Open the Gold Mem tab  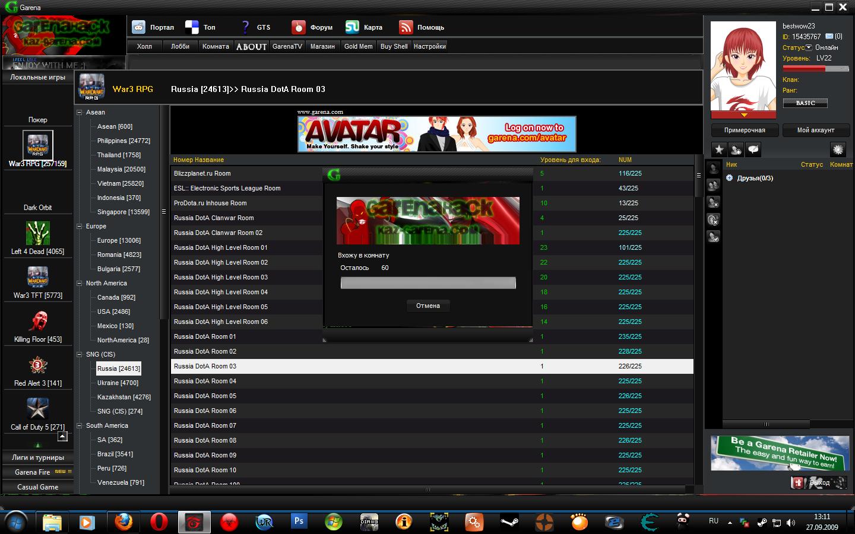coord(359,46)
